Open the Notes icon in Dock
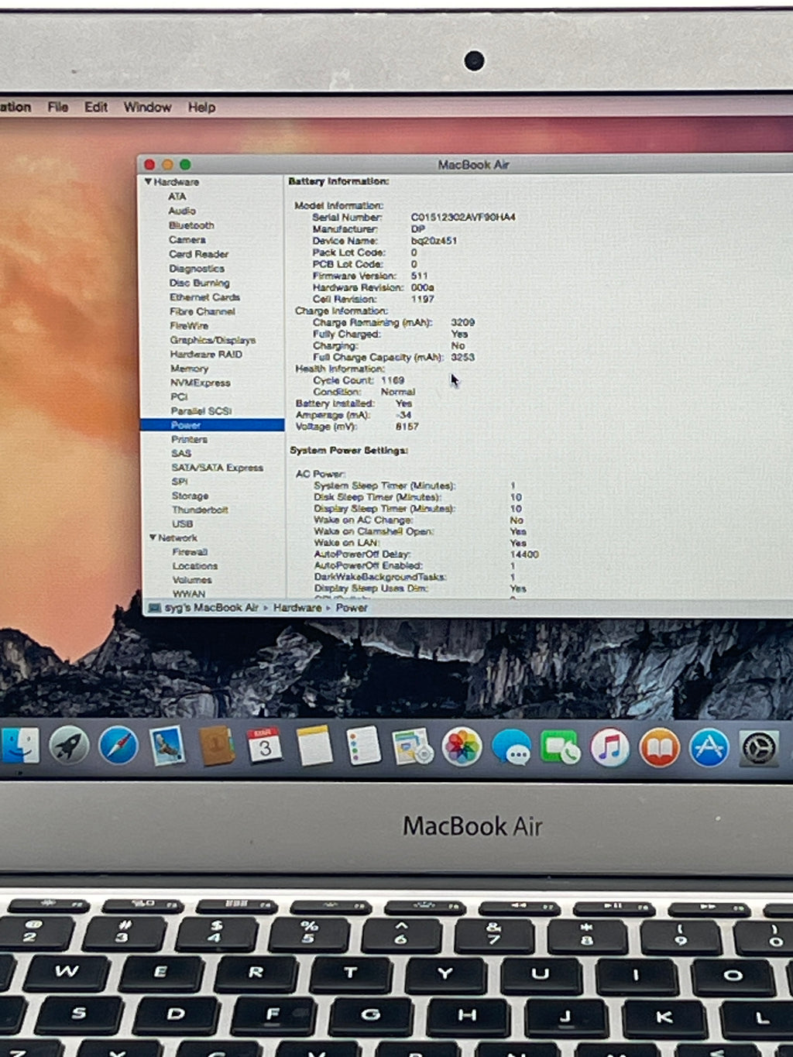This screenshot has height=1057, width=793. coord(314,746)
